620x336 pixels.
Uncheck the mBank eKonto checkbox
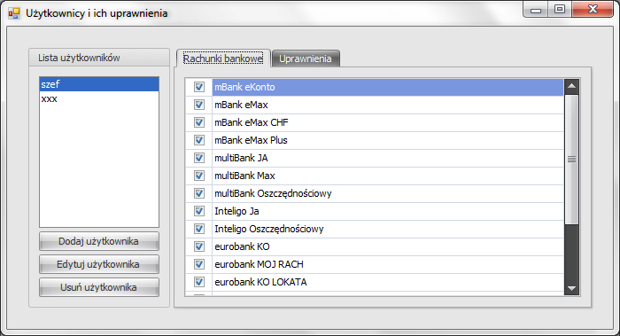point(199,87)
